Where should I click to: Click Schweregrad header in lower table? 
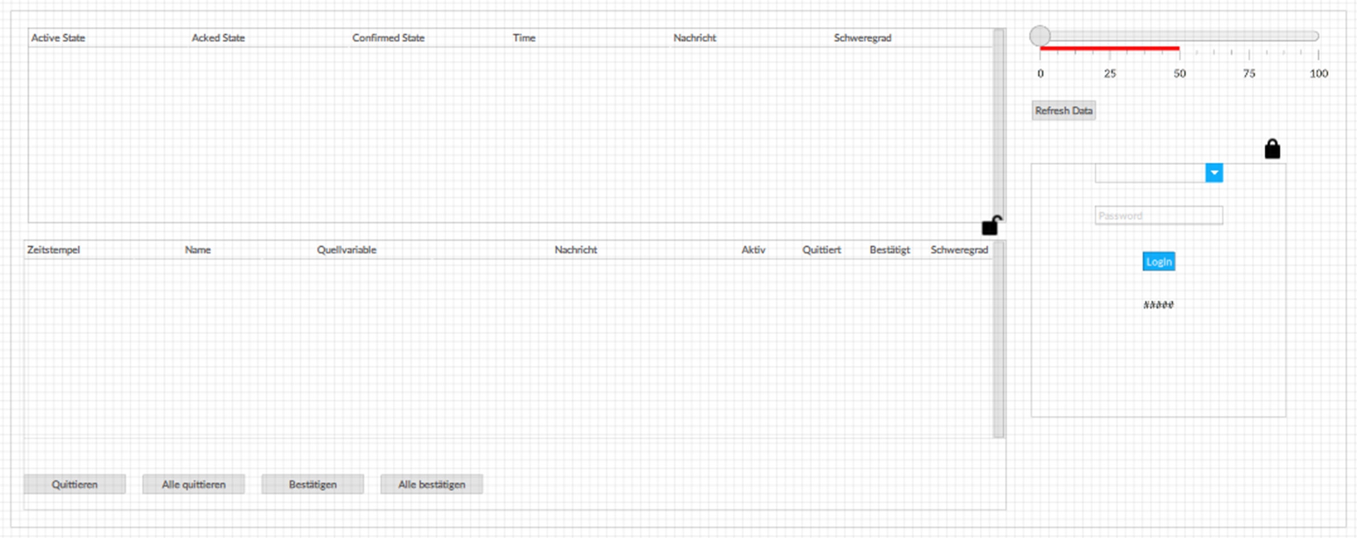[959, 249]
